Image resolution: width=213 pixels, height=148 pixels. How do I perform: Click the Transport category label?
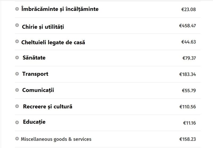click(x=35, y=74)
